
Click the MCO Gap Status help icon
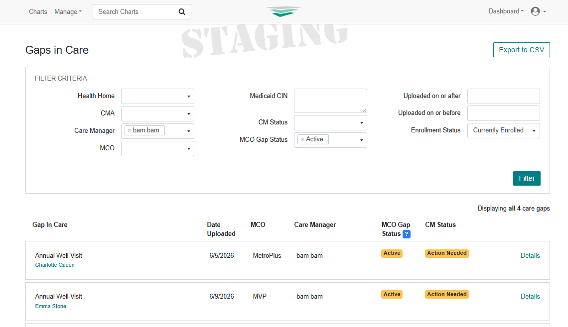click(407, 234)
